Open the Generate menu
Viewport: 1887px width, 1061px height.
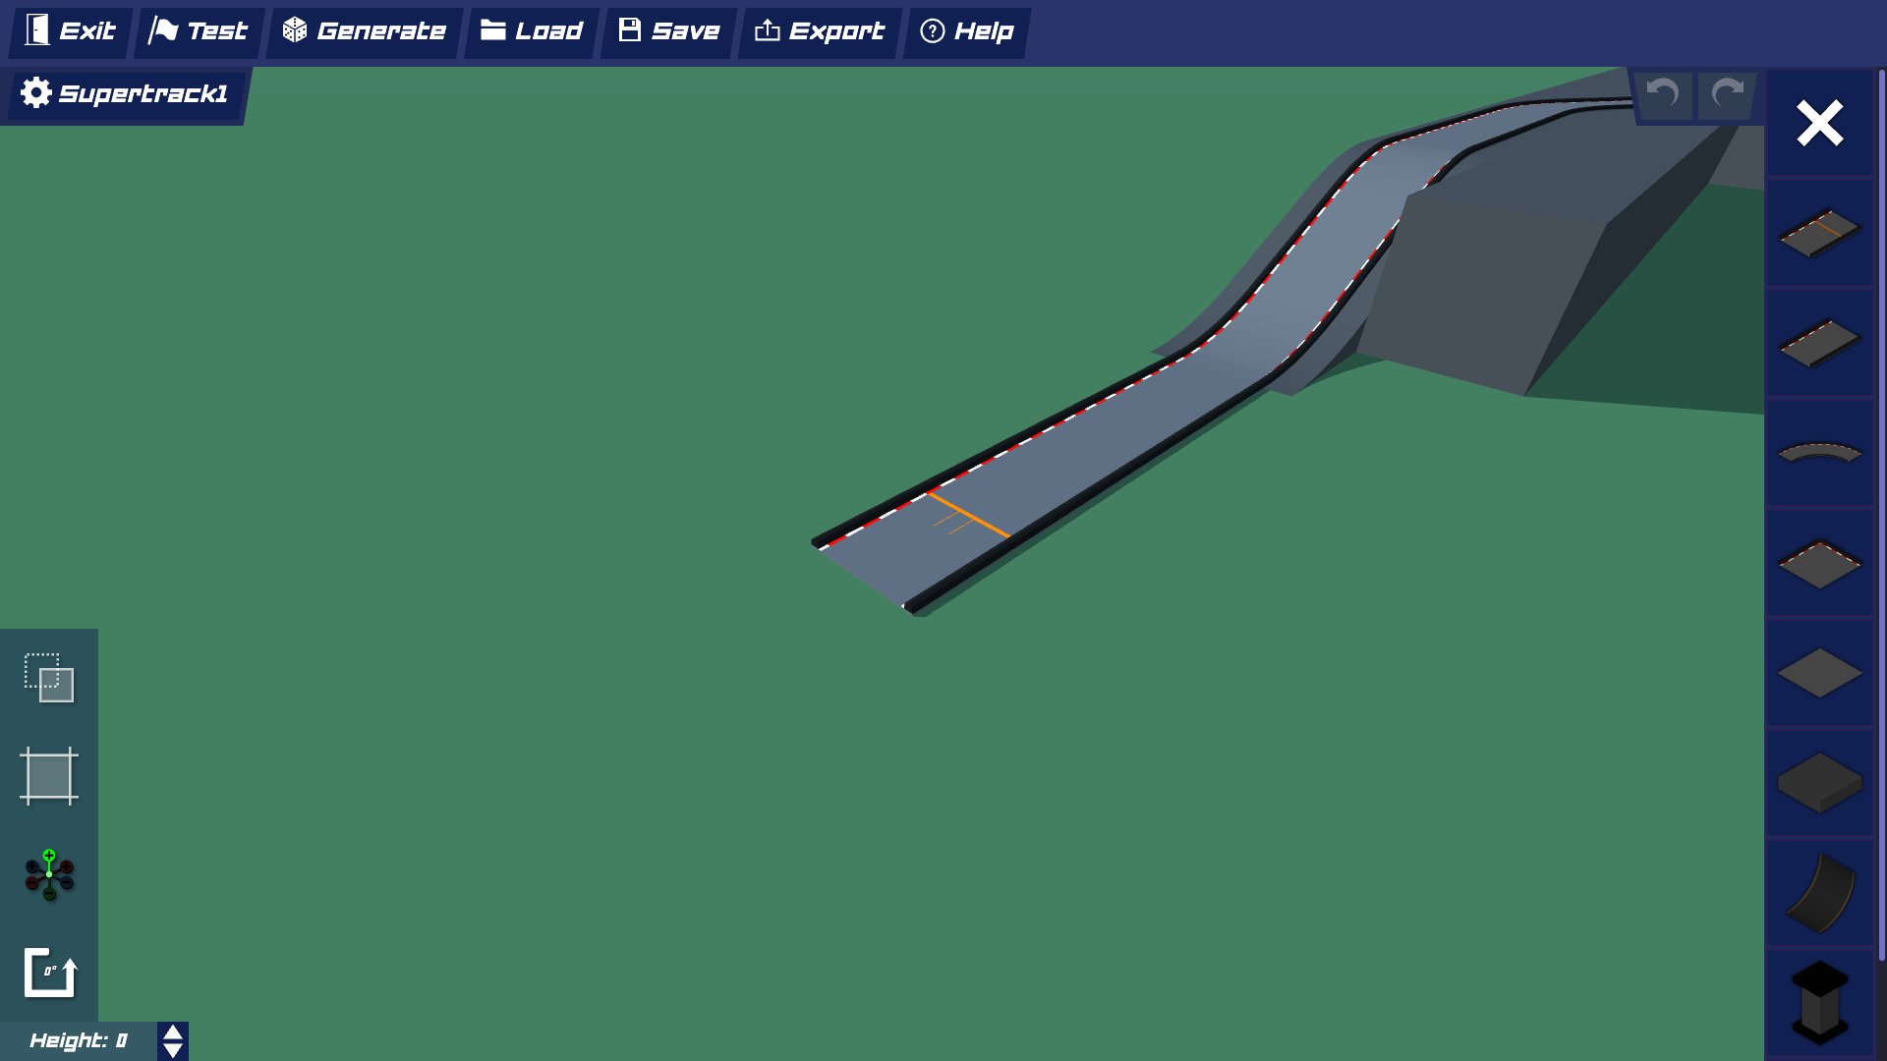click(364, 30)
